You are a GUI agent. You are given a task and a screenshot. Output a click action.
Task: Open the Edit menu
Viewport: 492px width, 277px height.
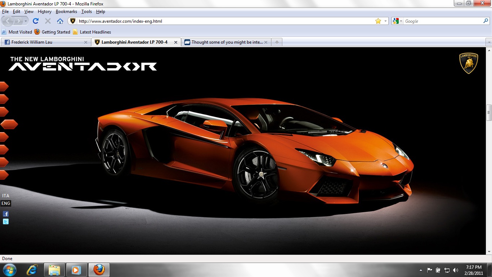coord(17,12)
